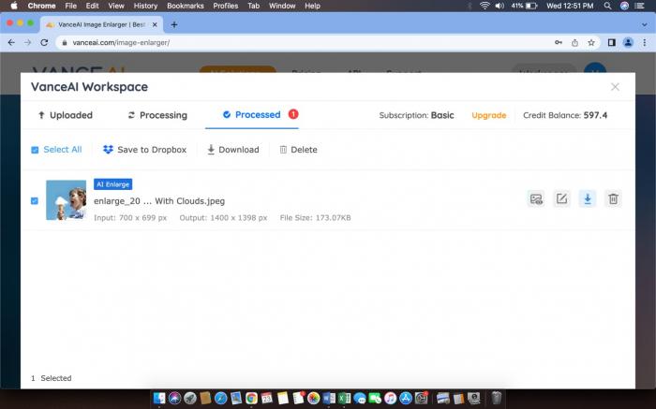
Task: Open the enlarged image thumbnail
Action: pyautogui.click(x=67, y=200)
